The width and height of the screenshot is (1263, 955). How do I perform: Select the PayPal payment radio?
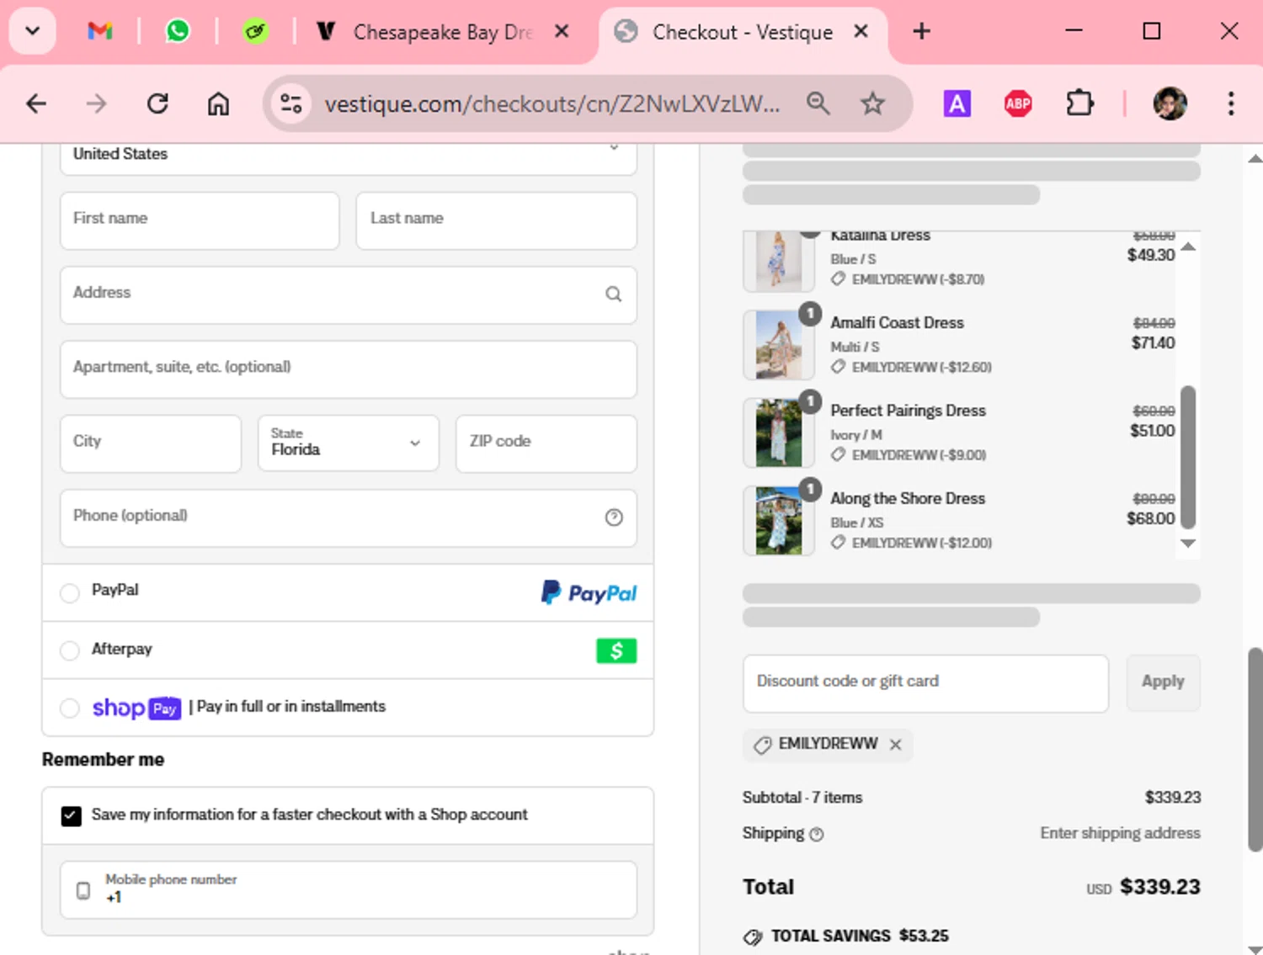pyautogui.click(x=70, y=593)
